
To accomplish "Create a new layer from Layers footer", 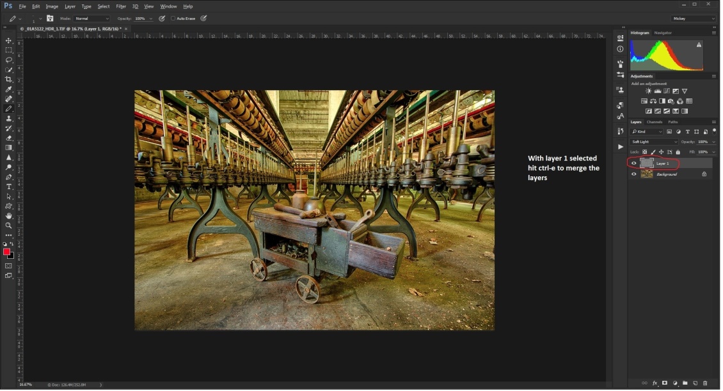I will point(695,383).
